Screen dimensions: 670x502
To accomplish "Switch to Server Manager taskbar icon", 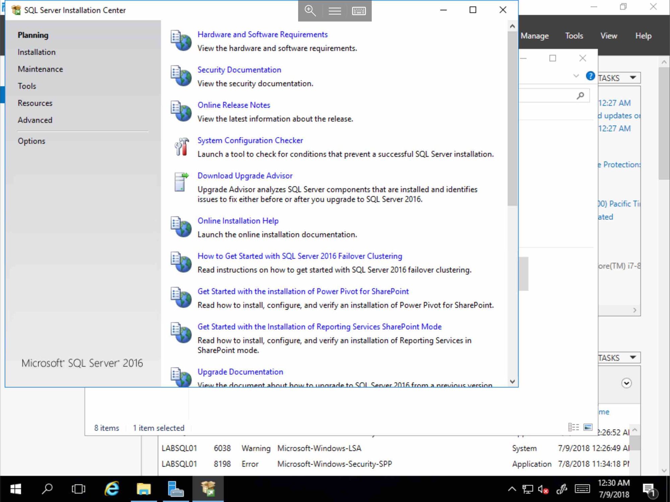I will (x=176, y=489).
